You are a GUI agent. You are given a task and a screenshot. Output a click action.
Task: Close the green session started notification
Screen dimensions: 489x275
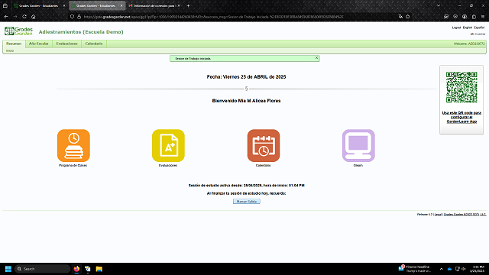[x=316, y=58]
